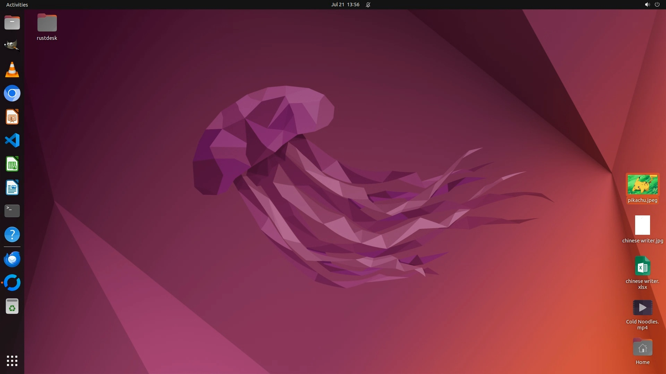This screenshot has height=374, width=666.
Task: Click the volume speaker icon
Action: pos(647,5)
